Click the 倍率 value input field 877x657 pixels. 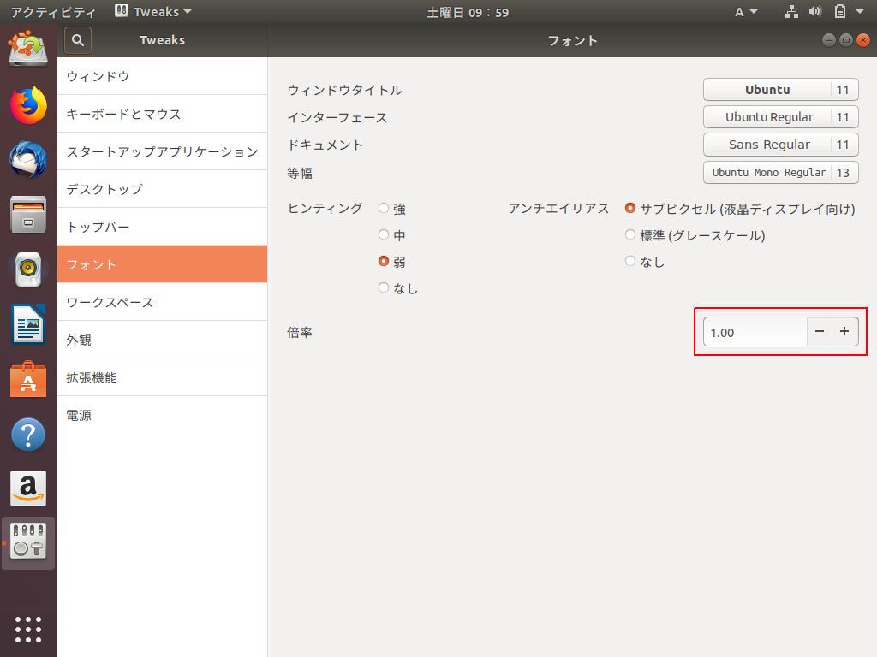click(x=754, y=332)
